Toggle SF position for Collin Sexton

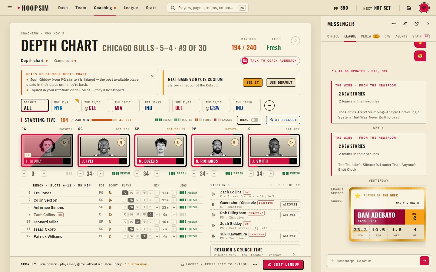(x=137, y=200)
